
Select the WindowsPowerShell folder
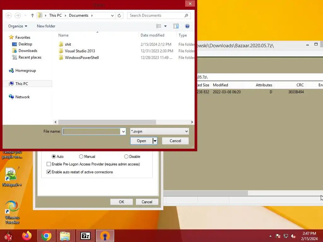[x=82, y=58]
